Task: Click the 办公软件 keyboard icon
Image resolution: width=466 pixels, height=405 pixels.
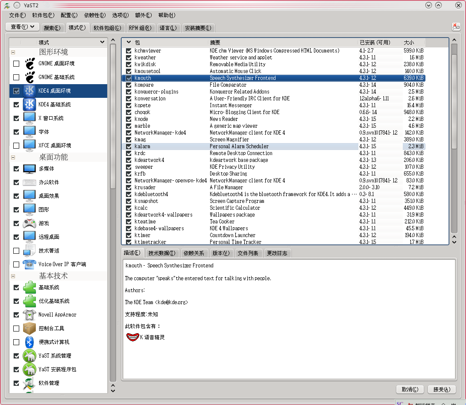Action: (x=29, y=182)
